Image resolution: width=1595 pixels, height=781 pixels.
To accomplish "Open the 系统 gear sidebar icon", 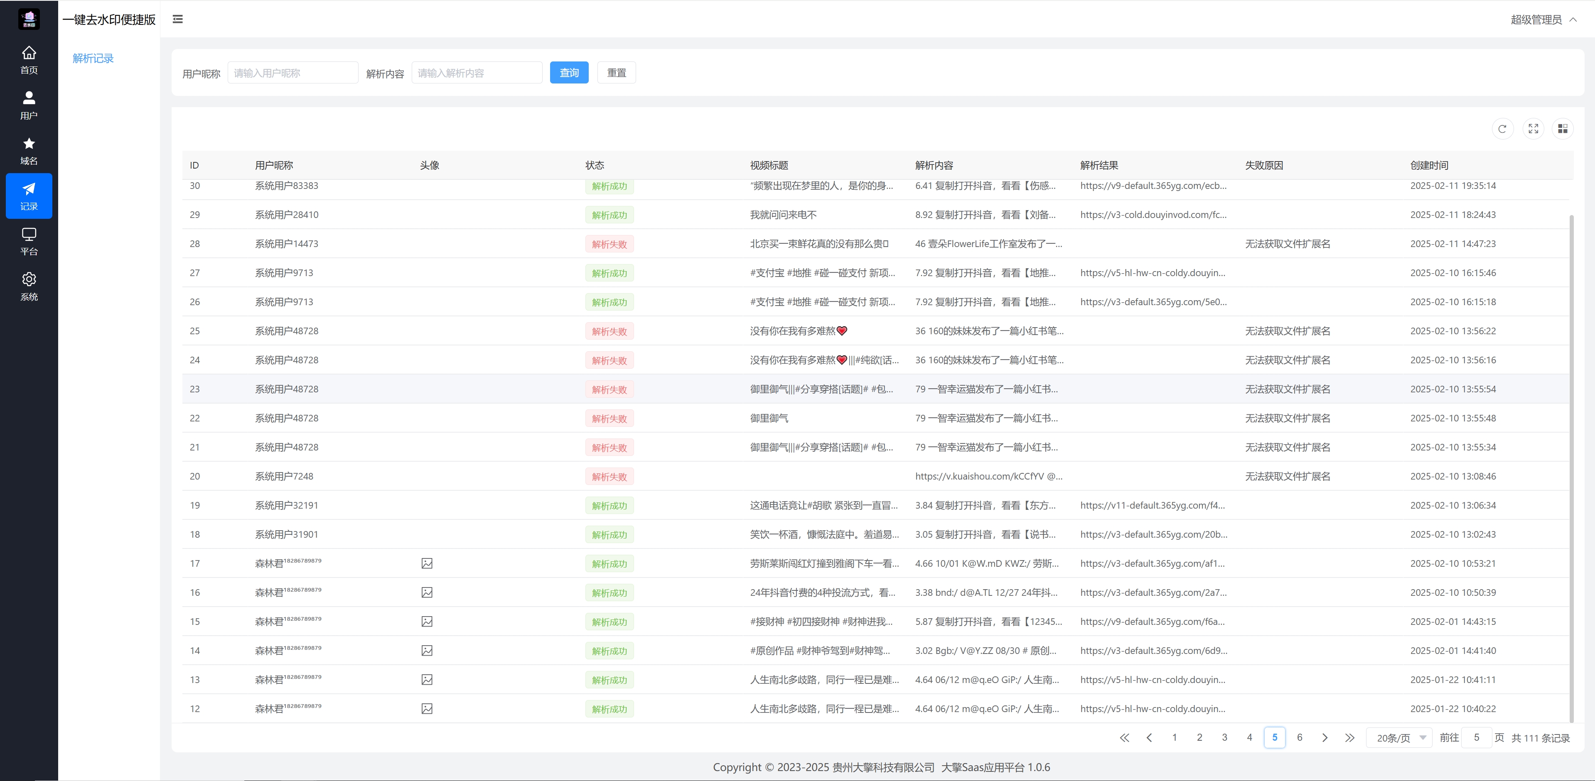I will pos(29,286).
